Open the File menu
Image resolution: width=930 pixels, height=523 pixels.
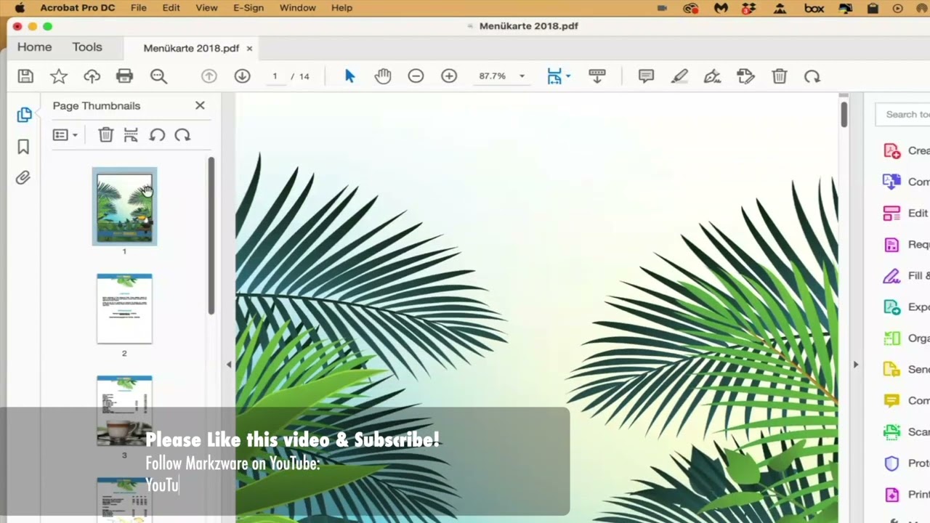tap(138, 8)
